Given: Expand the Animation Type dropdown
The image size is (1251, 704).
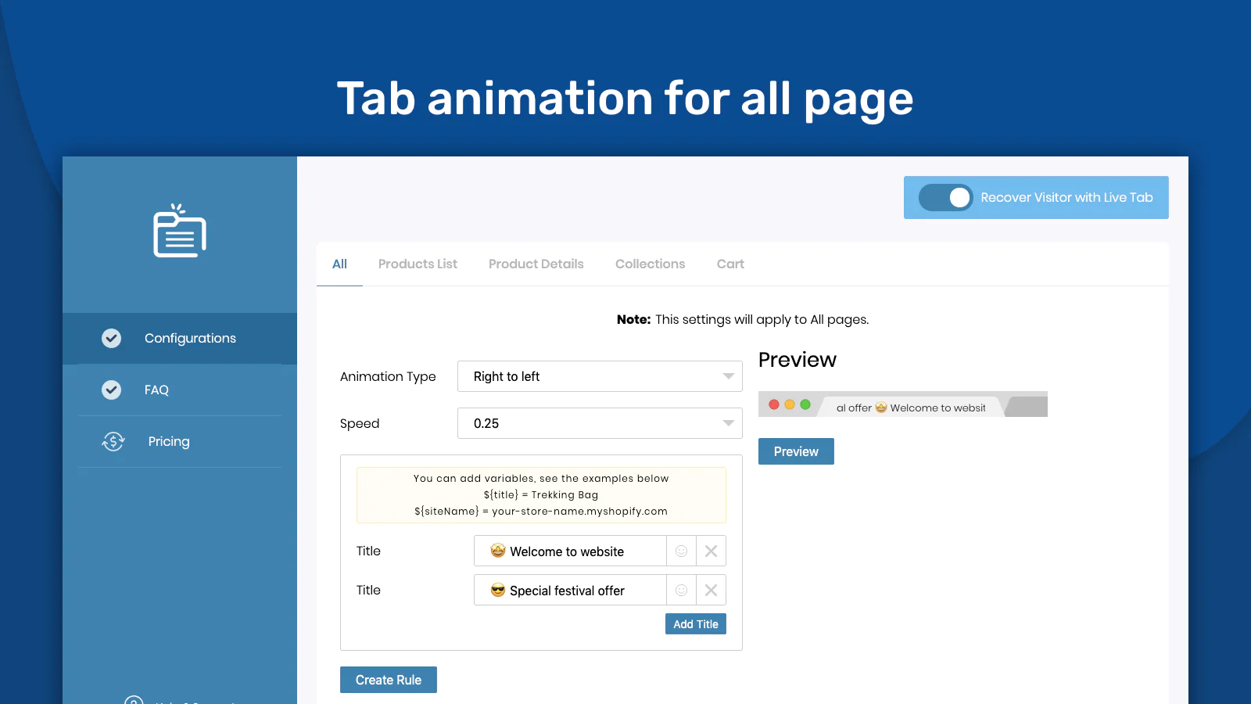Looking at the screenshot, I should [599, 376].
